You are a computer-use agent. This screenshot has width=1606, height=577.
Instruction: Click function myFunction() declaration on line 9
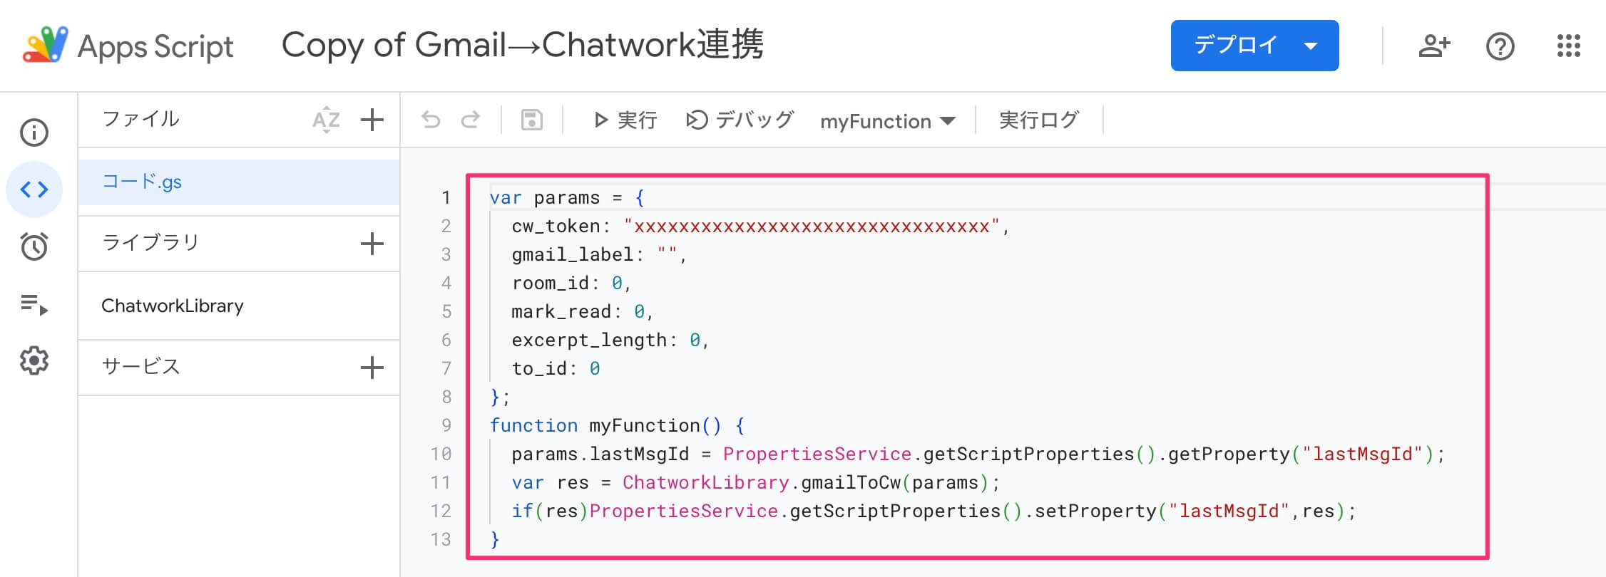[617, 426]
